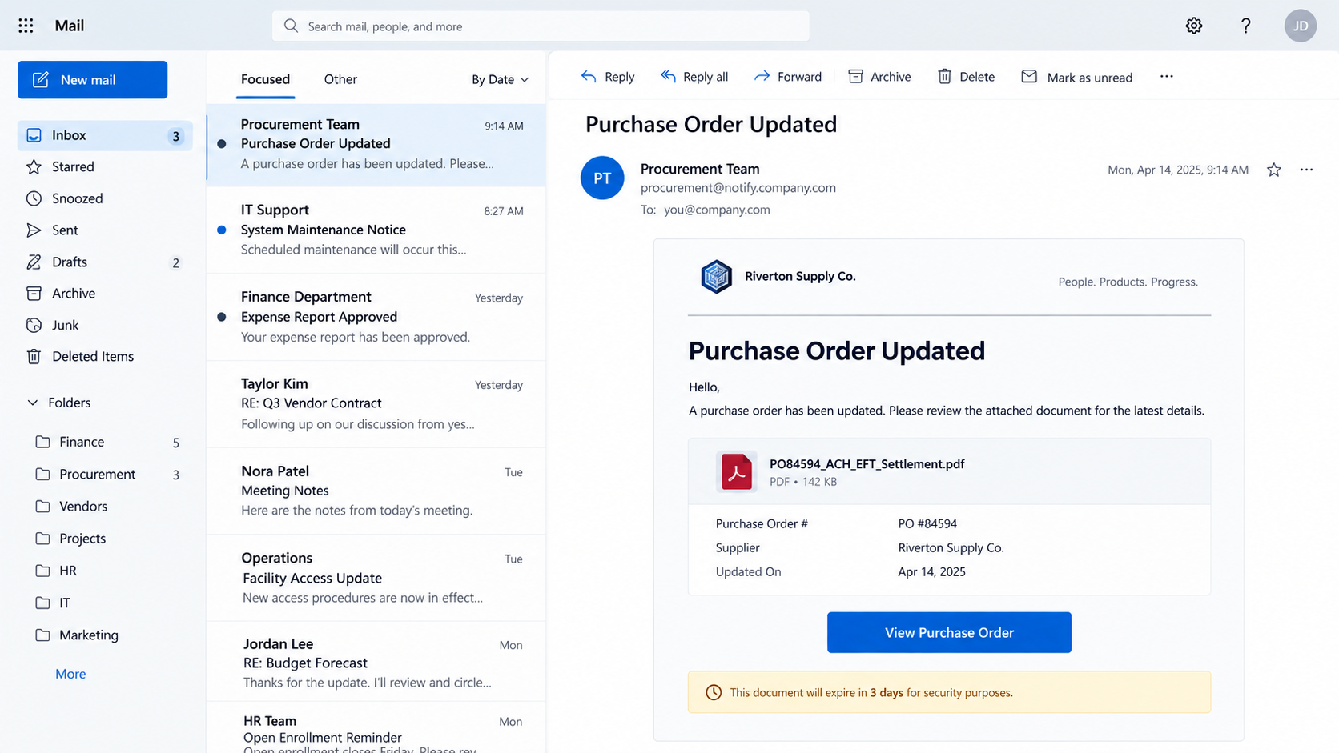Delete the open message
Viewport: 1339px width, 753px height.
(967, 77)
